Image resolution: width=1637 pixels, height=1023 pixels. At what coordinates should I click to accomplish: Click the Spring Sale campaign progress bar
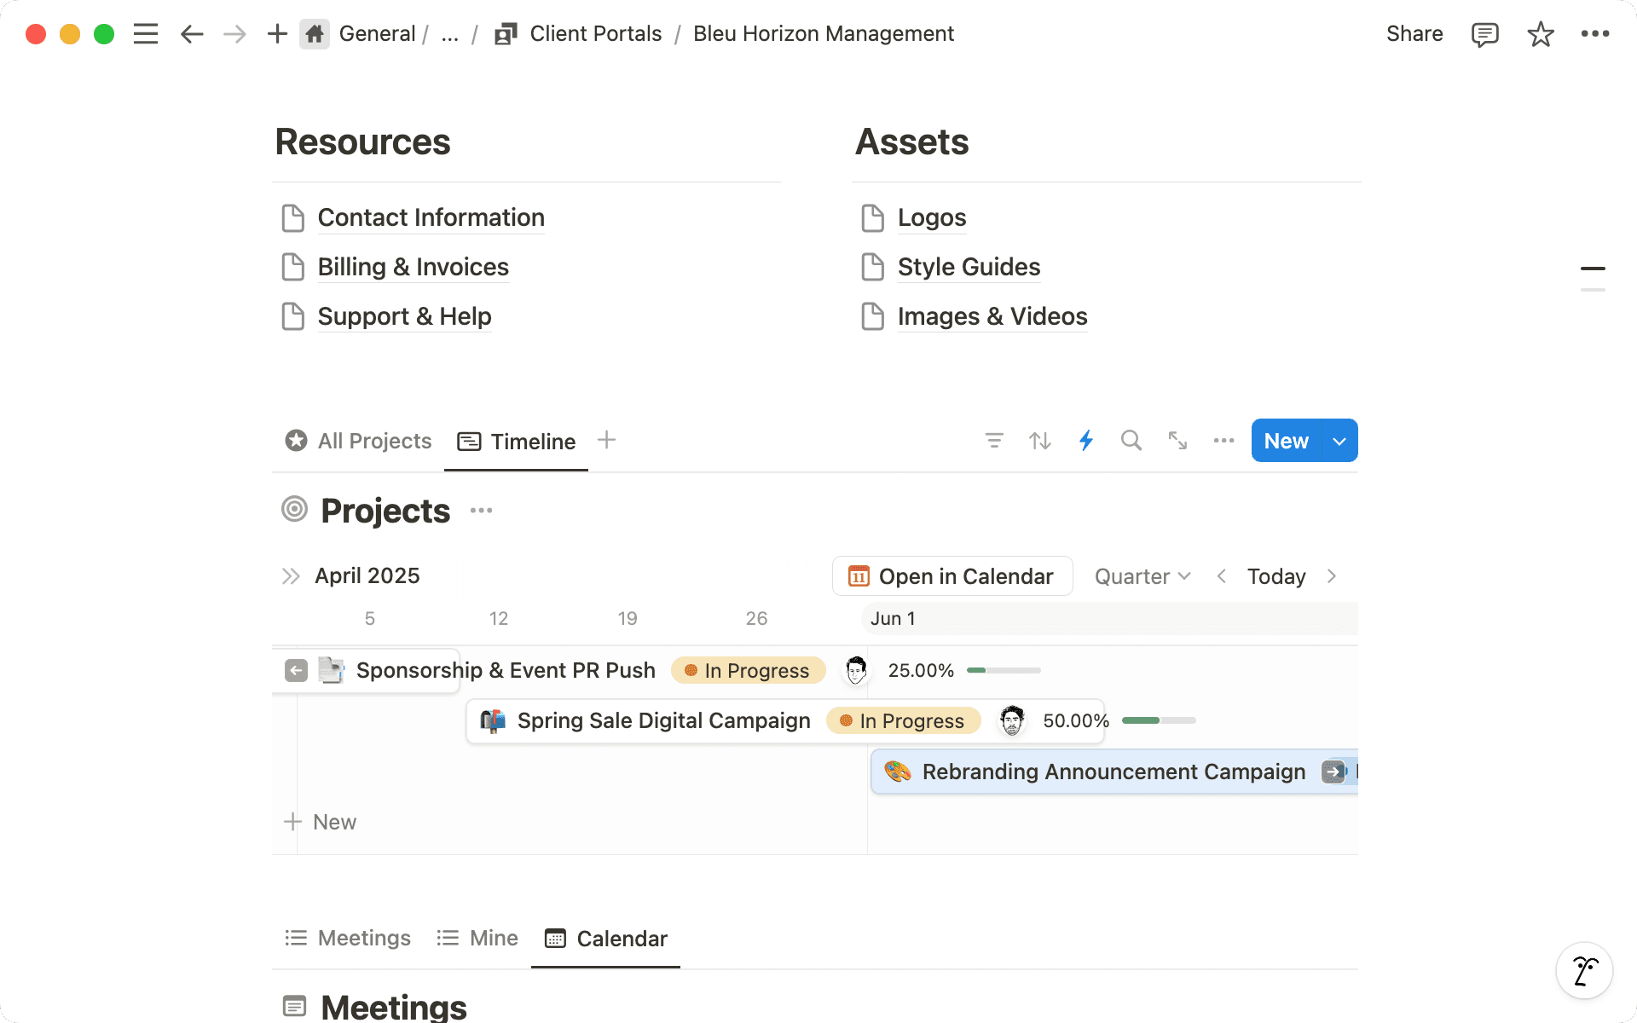pyautogui.click(x=1158, y=720)
